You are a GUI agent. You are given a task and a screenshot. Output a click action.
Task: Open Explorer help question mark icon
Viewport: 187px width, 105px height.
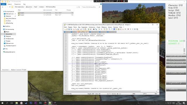click(101, 4)
